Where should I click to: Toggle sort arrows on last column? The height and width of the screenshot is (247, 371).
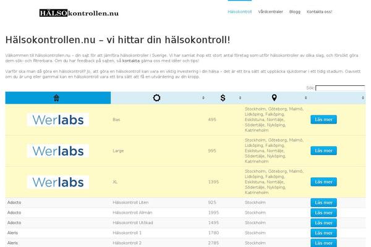pyautogui.click(x=363, y=98)
